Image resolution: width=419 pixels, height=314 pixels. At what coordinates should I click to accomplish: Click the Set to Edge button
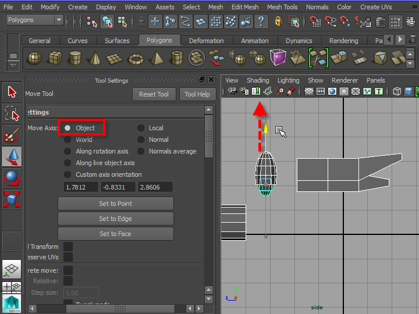[115, 219]
